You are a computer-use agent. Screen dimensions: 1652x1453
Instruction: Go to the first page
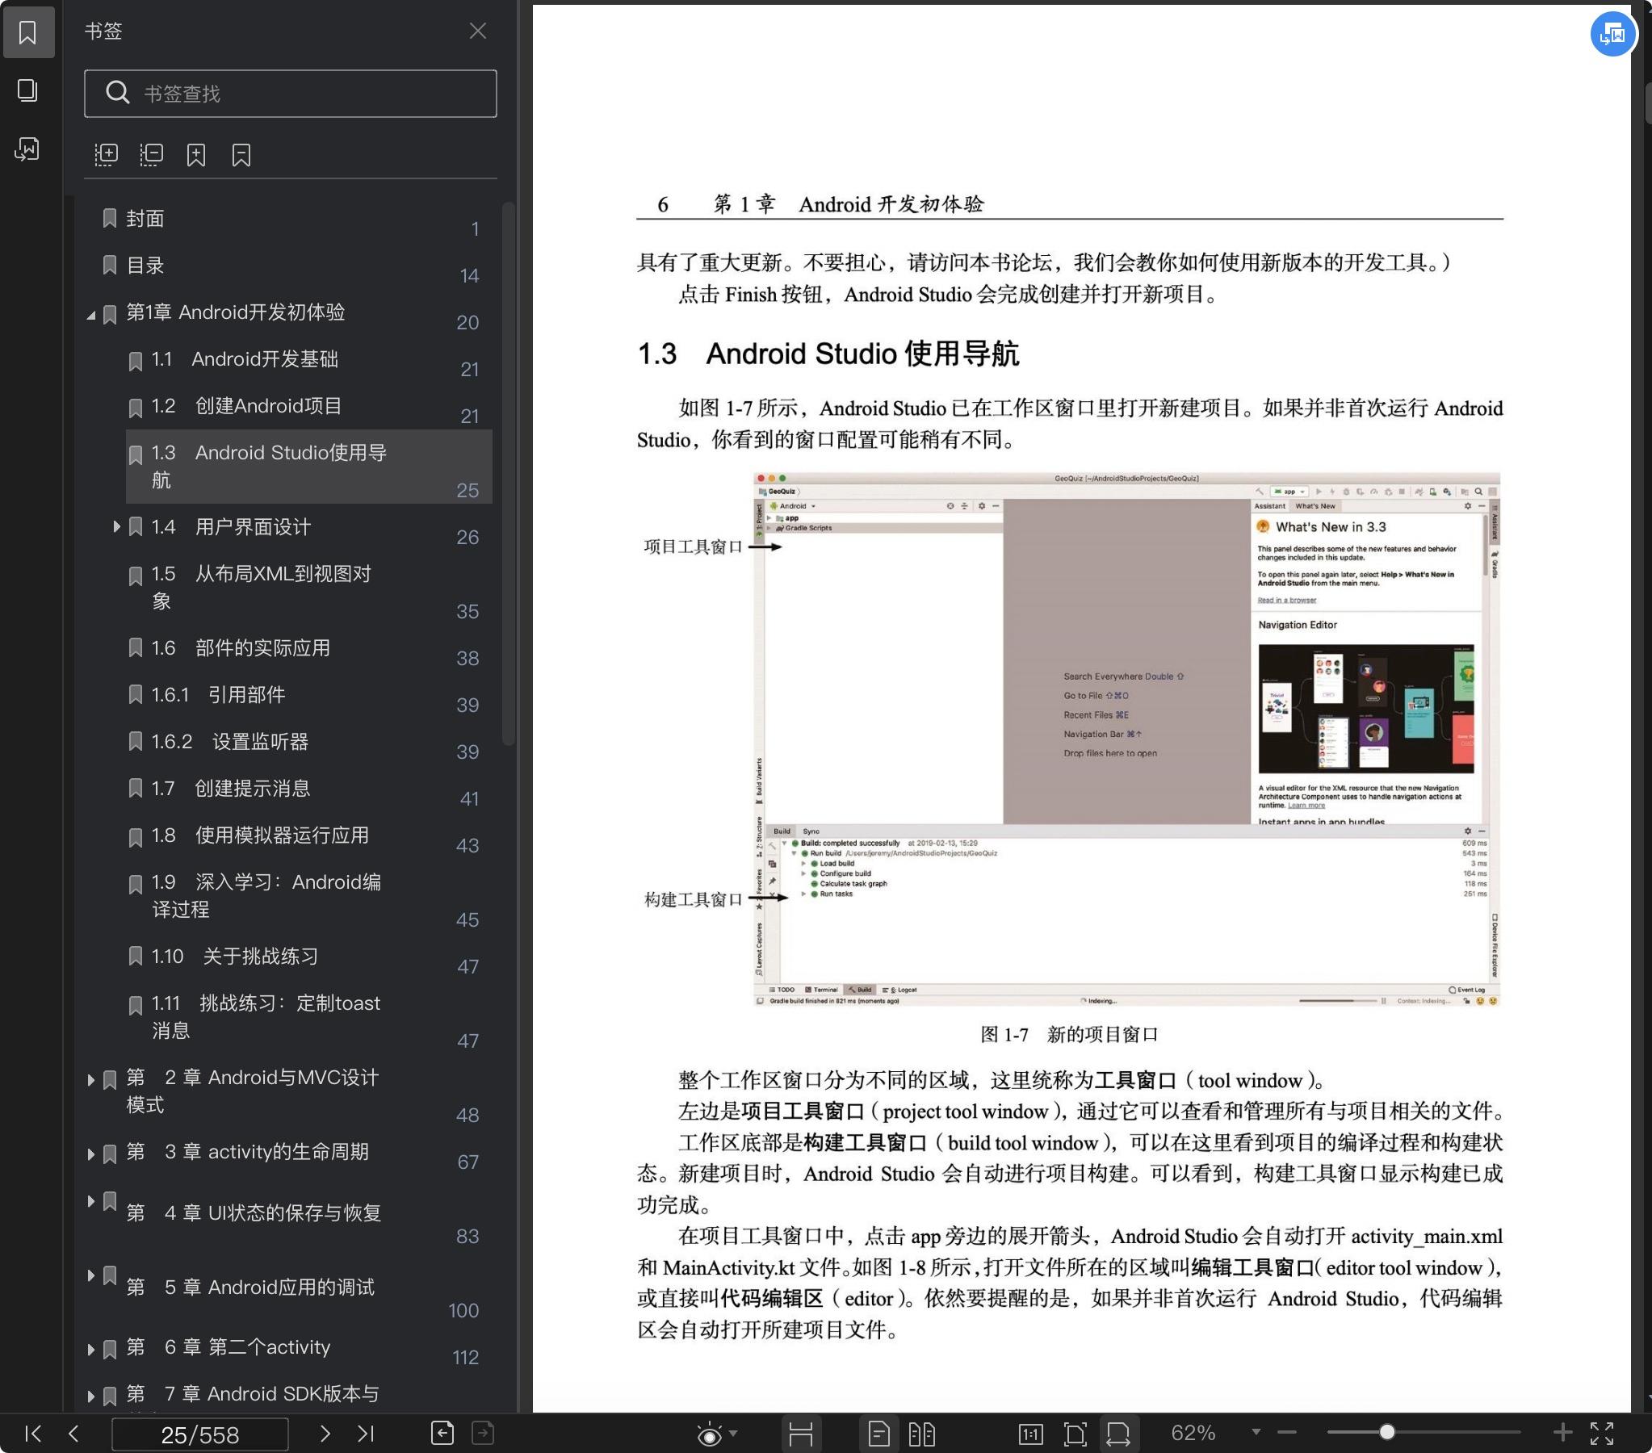click(33, 1434)
